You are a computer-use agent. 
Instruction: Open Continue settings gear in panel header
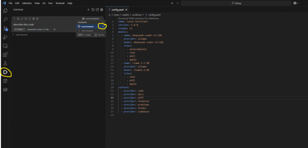102,10
